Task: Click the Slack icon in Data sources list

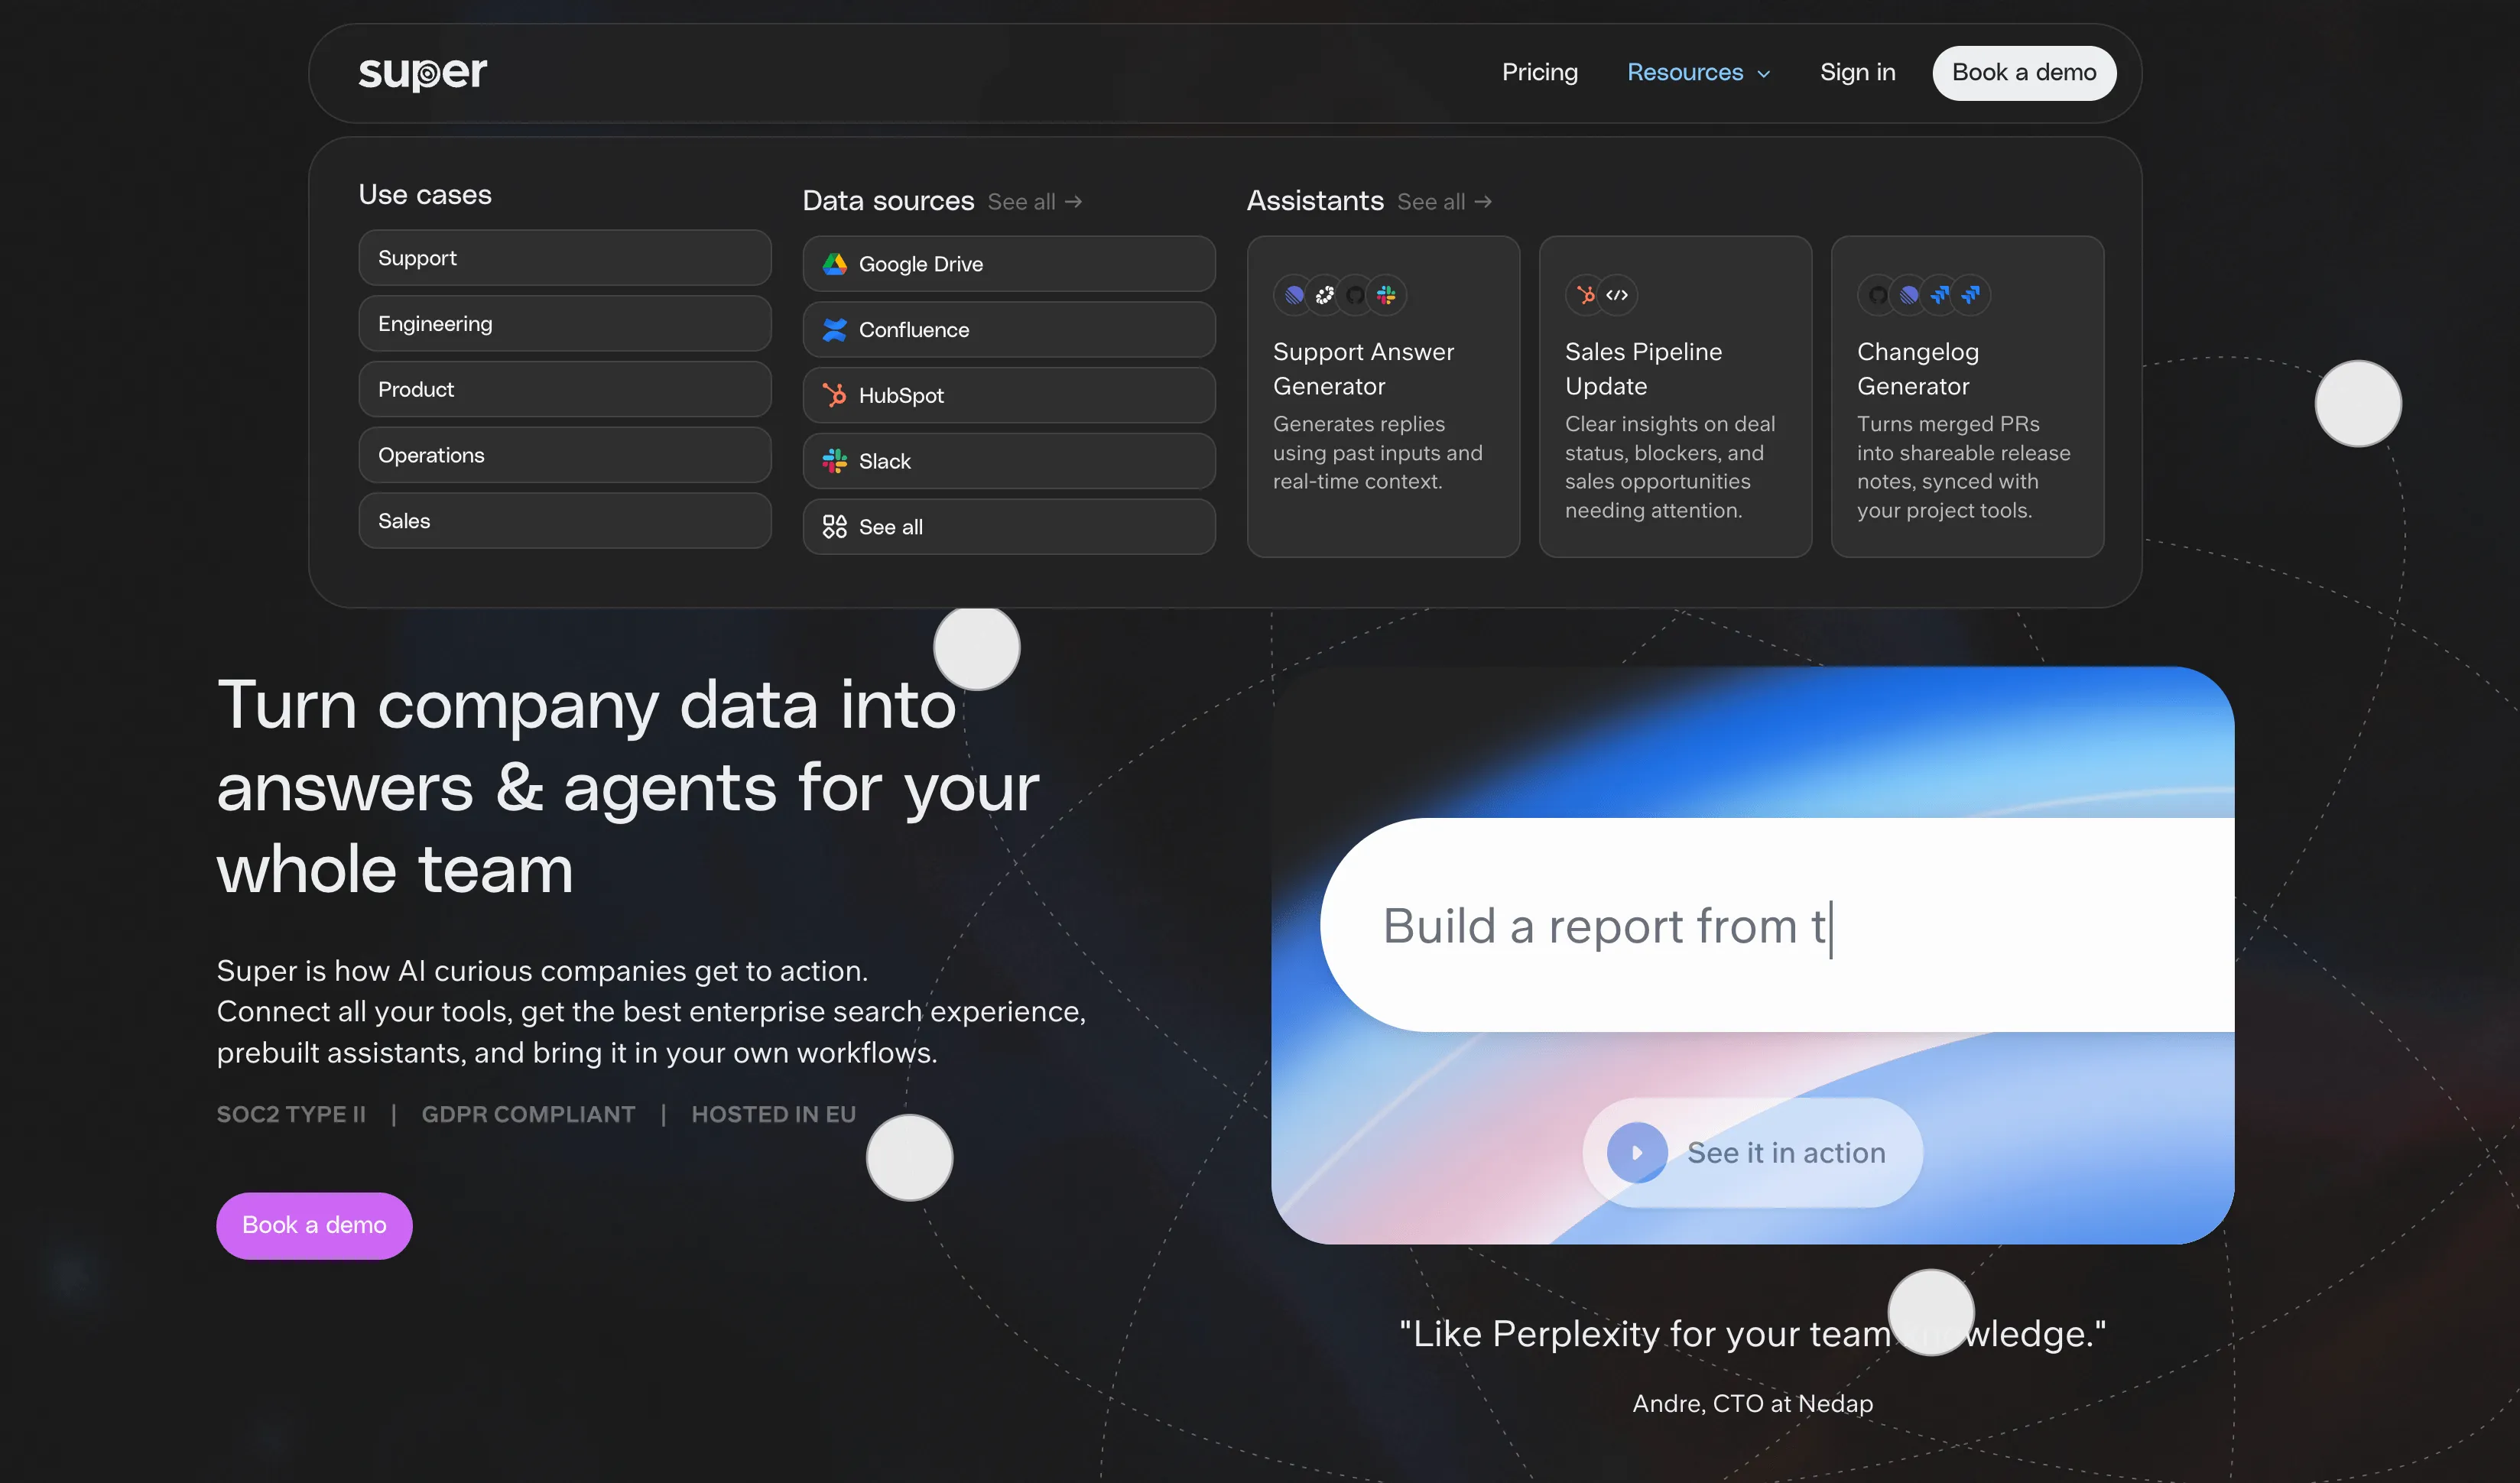Action: pos(834,461)
